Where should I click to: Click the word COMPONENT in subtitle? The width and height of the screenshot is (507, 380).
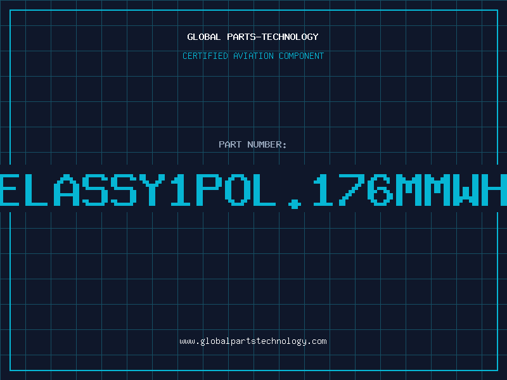coord(302,56)
